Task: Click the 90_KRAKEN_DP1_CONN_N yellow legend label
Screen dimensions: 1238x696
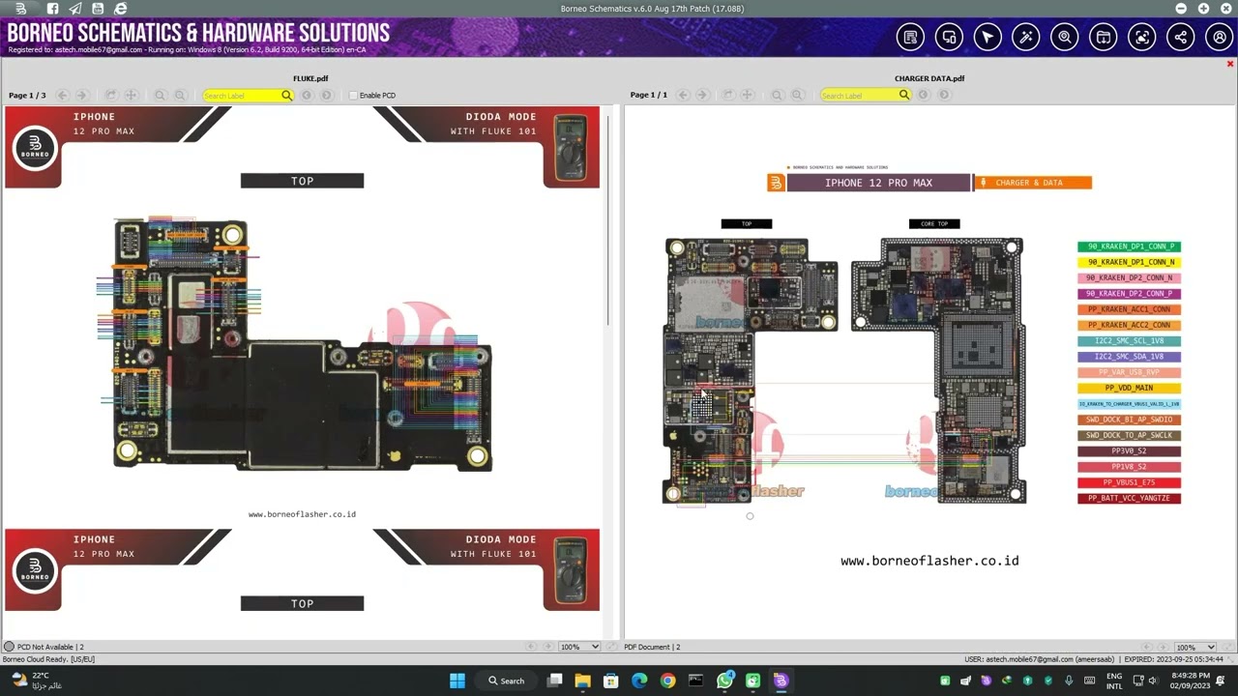Action: pyautogui.click(x=1129, y=262)
